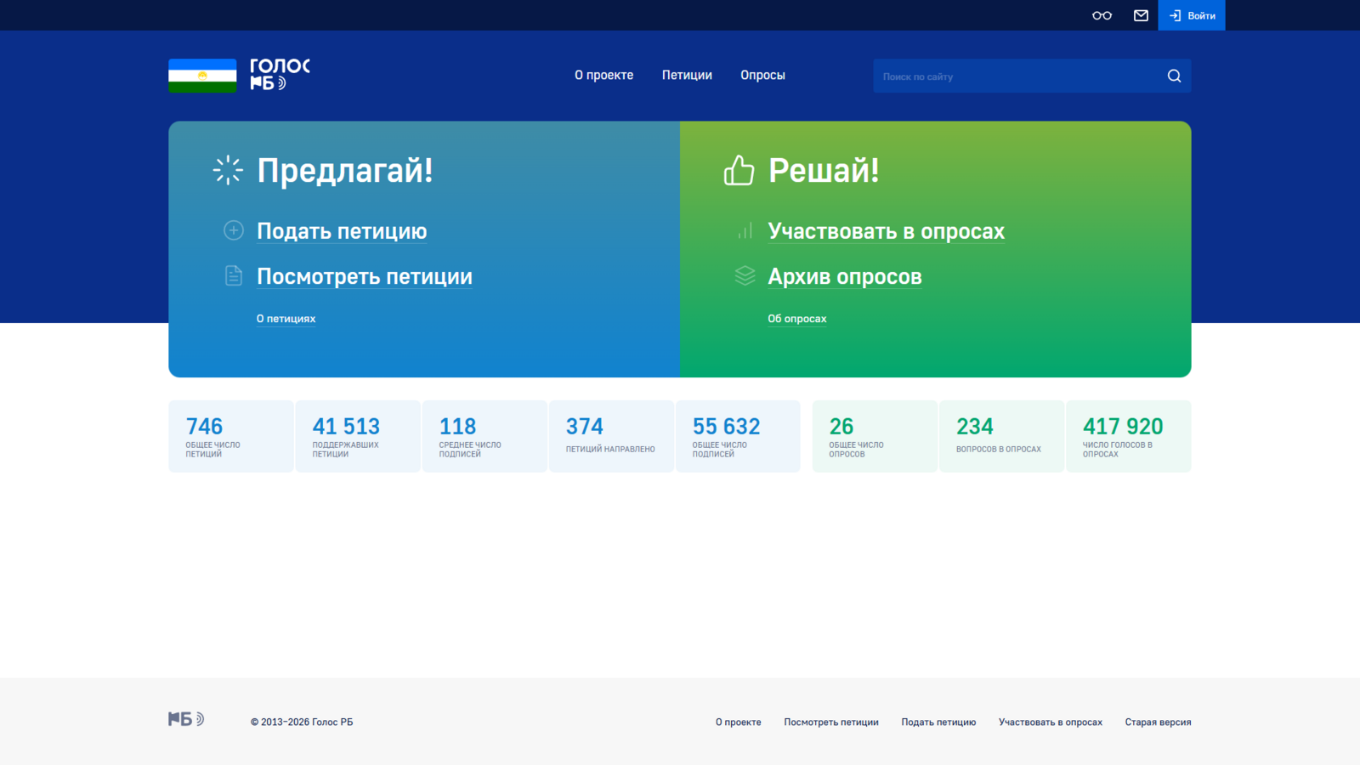
Task: Open the Опросы section from top navigation
Action: (x=762, y=75)
